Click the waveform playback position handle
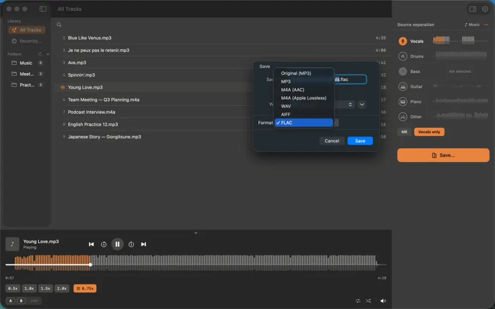 [90, 265]
